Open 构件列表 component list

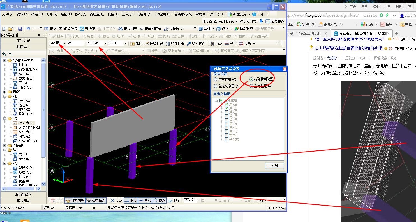click(x=175, y=43)
